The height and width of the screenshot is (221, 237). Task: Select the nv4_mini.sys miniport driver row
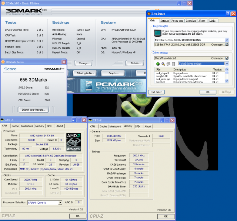click(190, 79)
